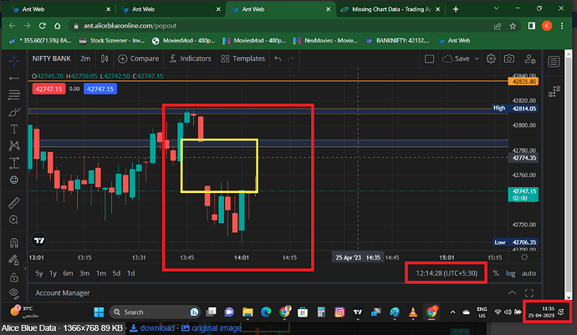The height and width of the screenshot is (335, 577).
Task: Toggle auto scale mode
Action: point(528,273)
